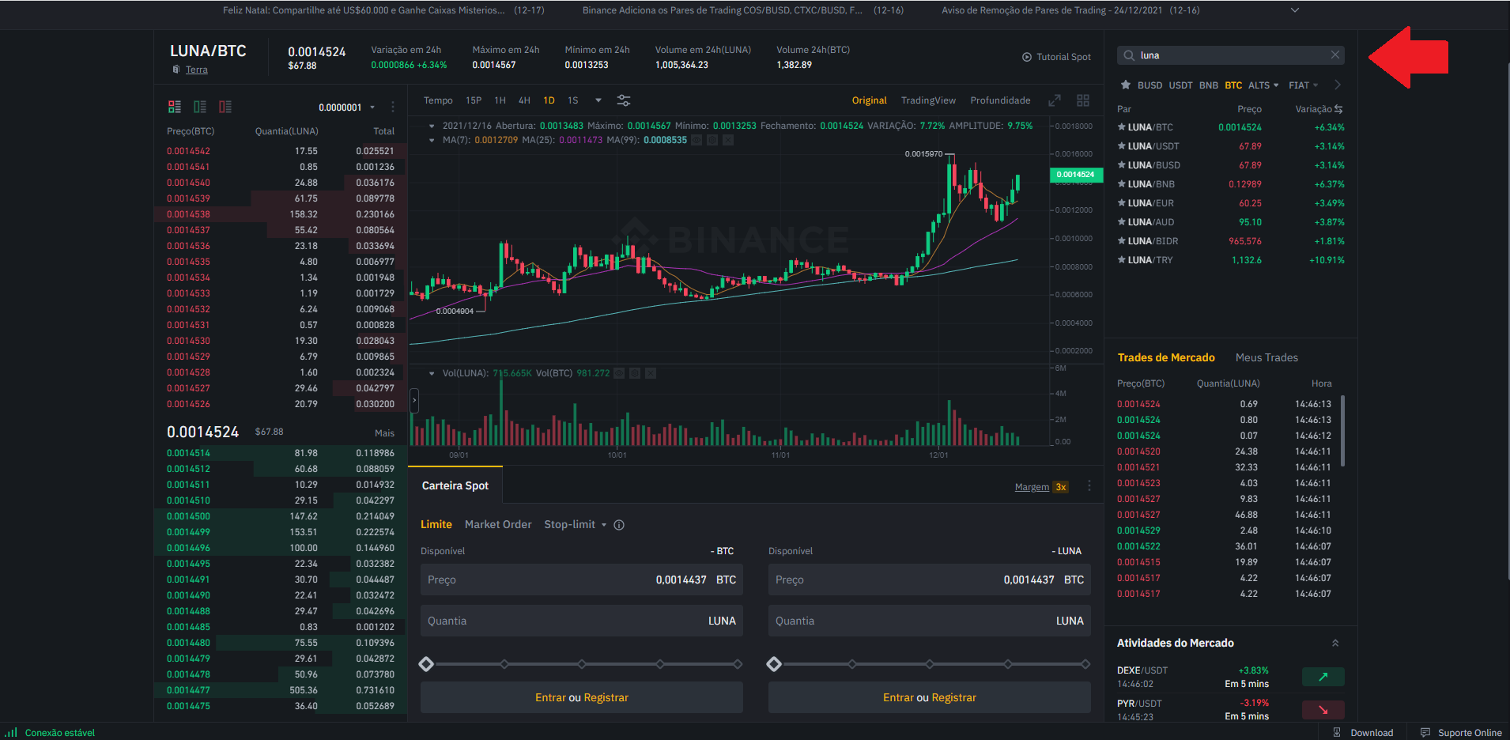Screen dimensions: 1510x740
Task: Click the Tutorial Spot play icon
Action: coord(1027,57)
